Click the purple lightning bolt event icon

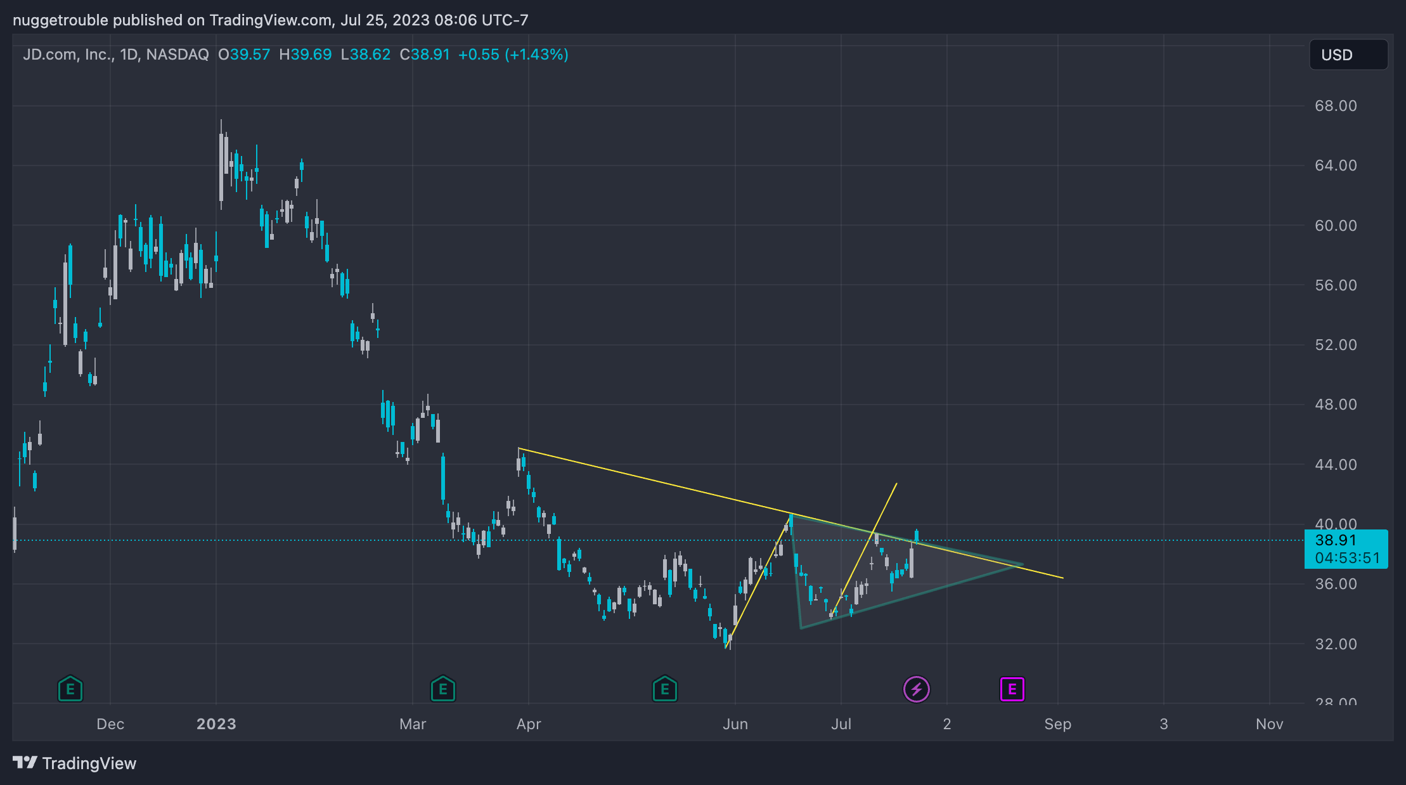tap(917, 689)
